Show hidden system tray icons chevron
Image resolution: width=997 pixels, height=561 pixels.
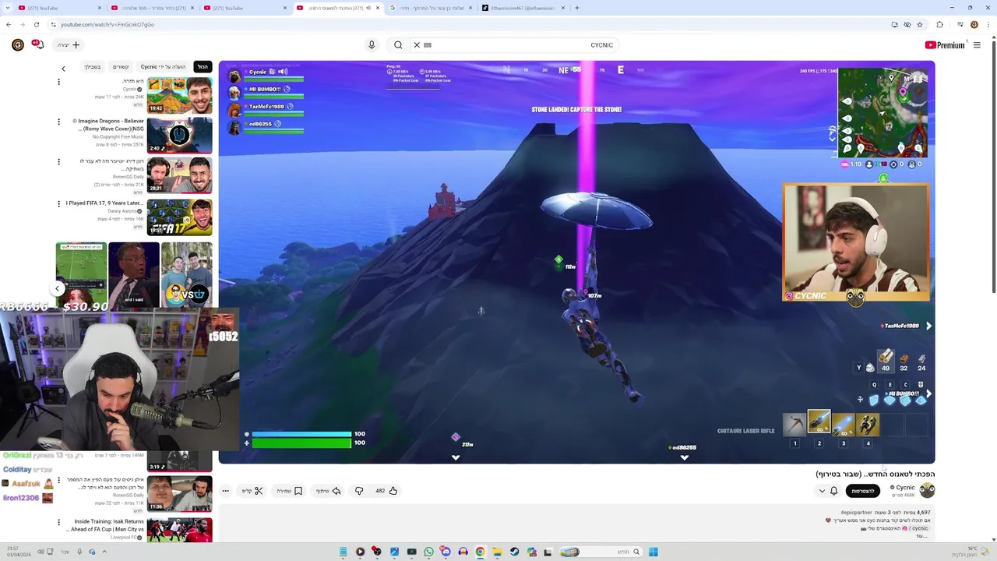[104, 552]
